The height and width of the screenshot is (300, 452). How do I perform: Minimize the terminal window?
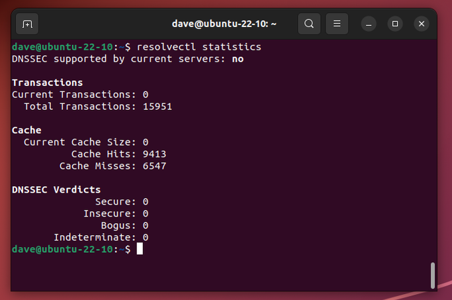point(369,24)
